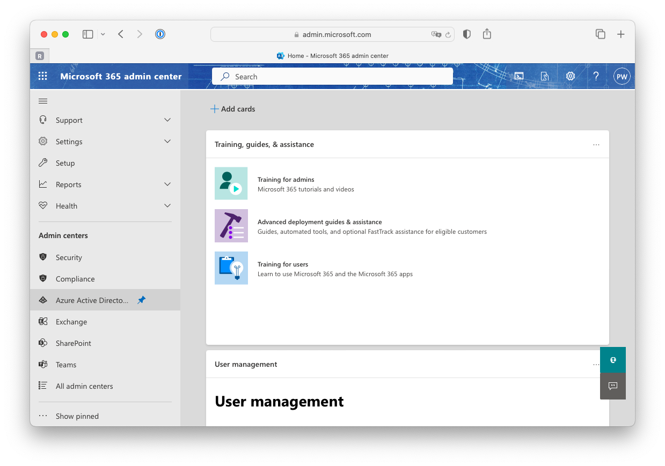Click the Add cards button

[232, 109]
